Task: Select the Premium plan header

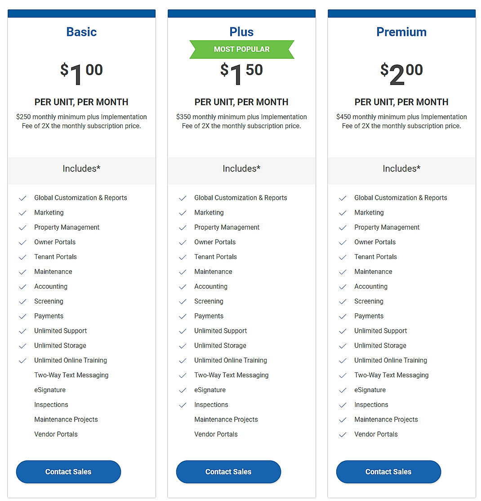Action: [x=401, y=32]
